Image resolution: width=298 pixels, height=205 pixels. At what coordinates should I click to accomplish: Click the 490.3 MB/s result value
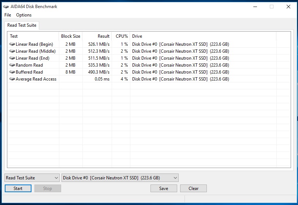coord(99,72)
